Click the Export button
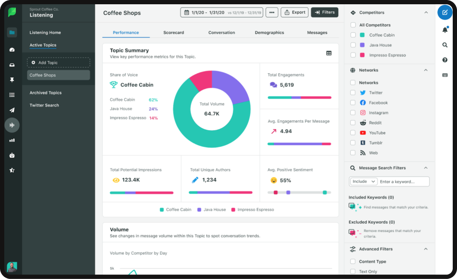The width and height of the screenshot is (457, 279). click(295, 12)
